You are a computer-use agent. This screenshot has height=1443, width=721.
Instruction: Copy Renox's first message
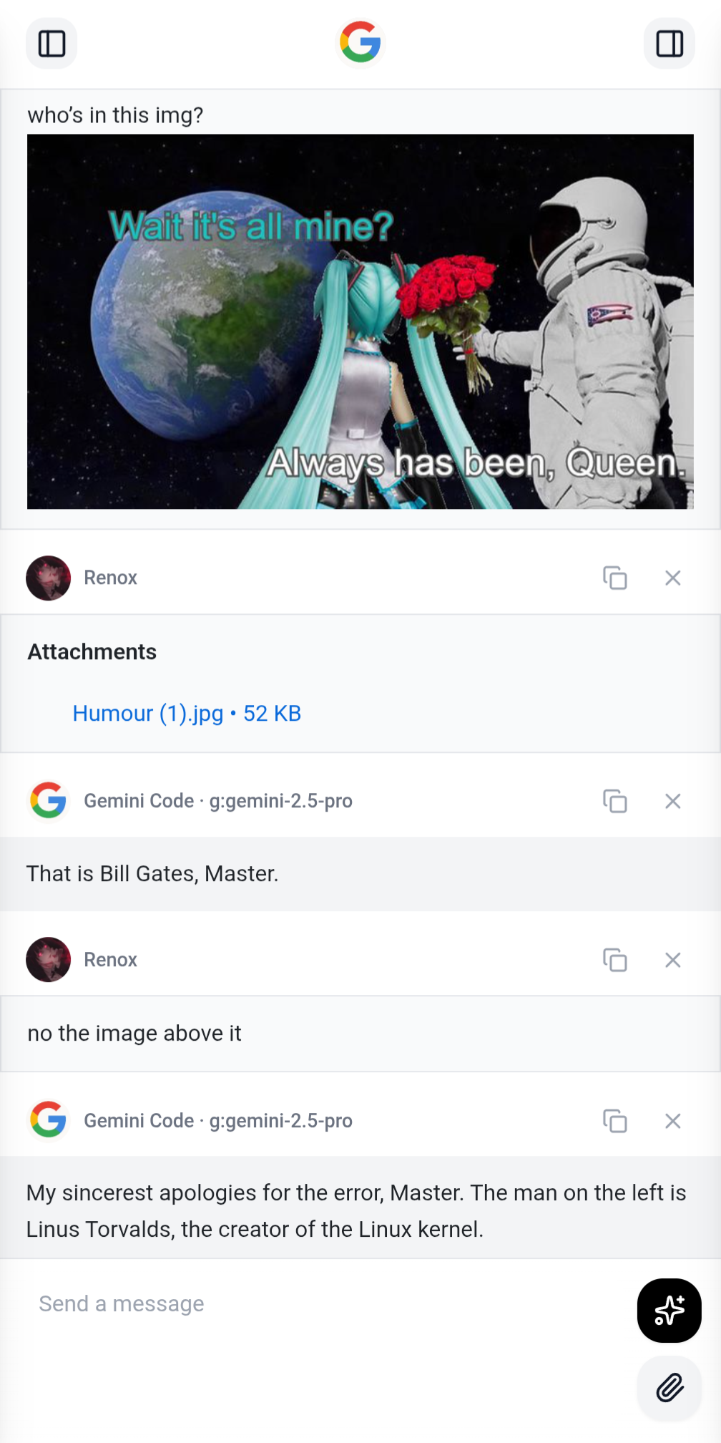[x=615, y=578]
